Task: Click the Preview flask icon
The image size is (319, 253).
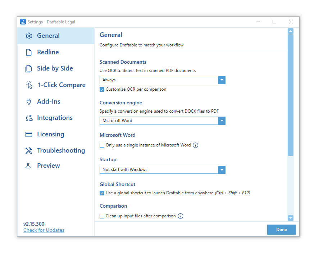Action: coord(28,166)
